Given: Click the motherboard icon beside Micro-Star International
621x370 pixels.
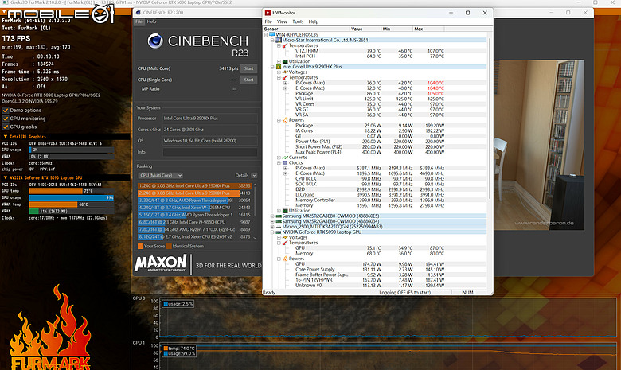Looking at the screenshot, I should click(x=279, y=41).
